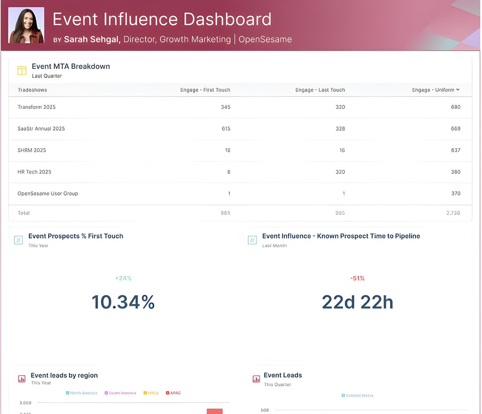The image size is (482, 414).
Task: Click the Event leads by region title
Action: tap(64, 375)
